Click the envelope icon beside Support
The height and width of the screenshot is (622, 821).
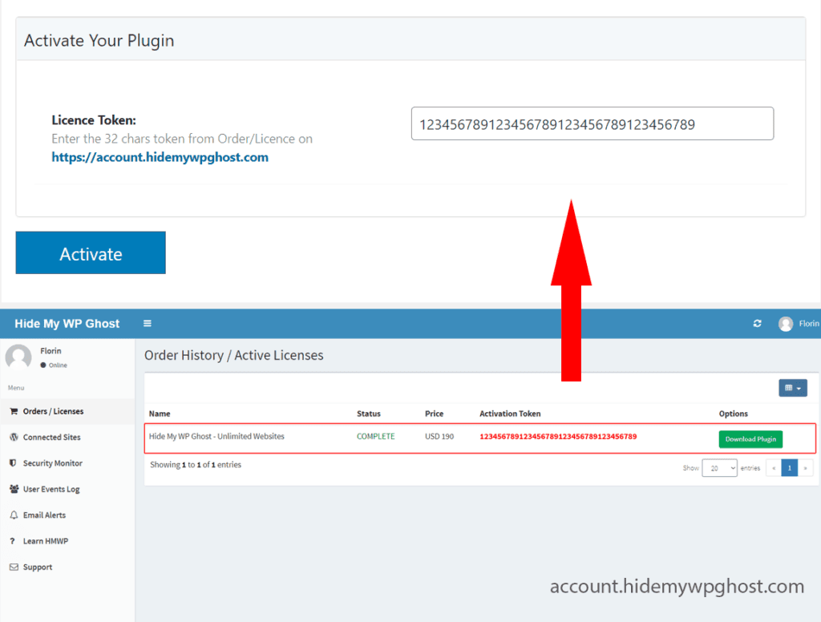(x=14, y=567)
